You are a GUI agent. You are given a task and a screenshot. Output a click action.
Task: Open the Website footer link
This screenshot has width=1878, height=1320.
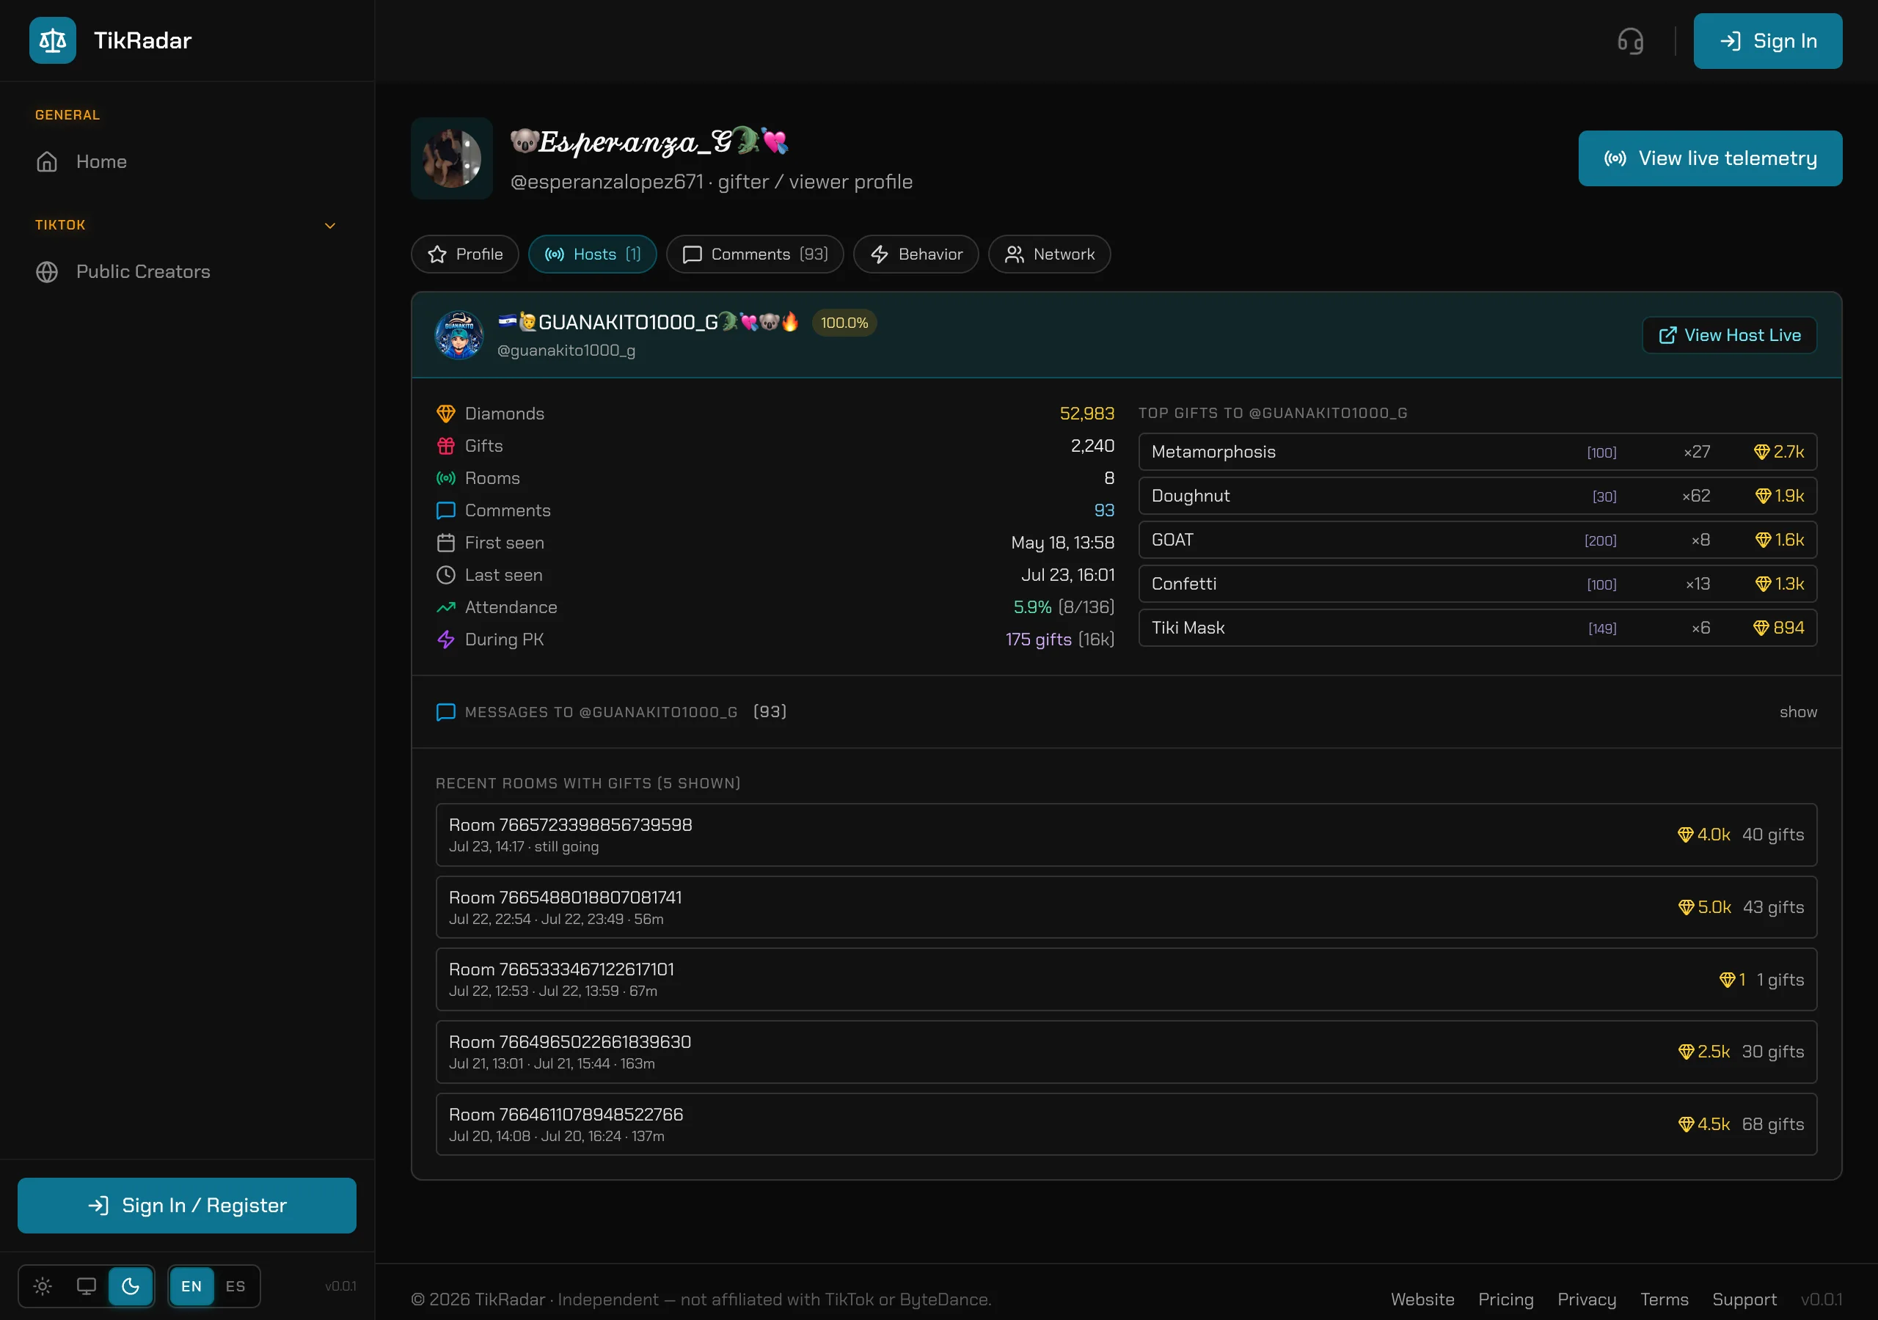[x=1422, y=1299]
